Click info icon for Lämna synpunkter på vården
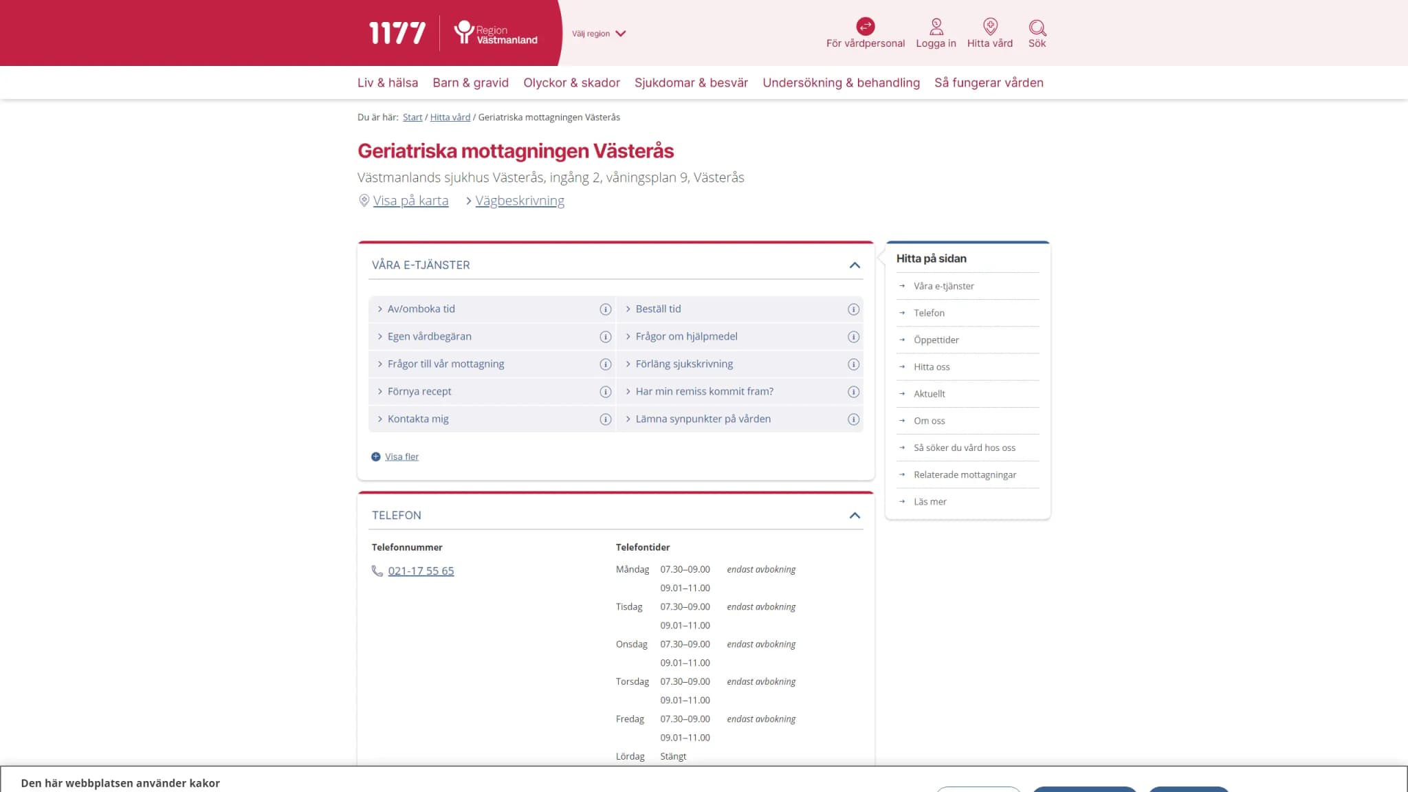The width and height of the screenshot is (1408, 792). coord(853,419)
